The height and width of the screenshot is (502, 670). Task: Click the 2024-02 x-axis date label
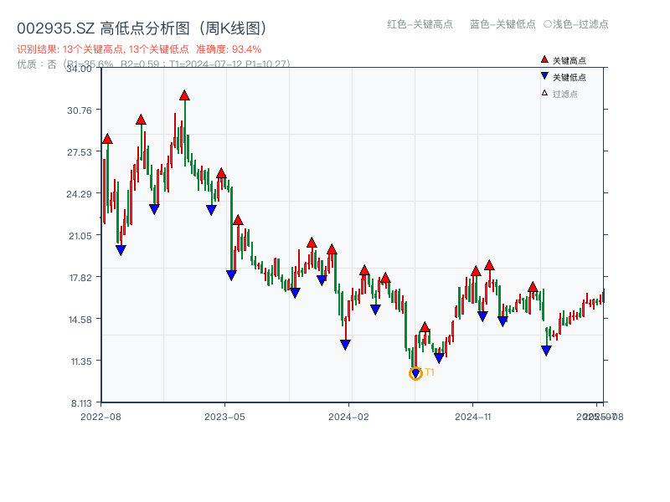coord(348,417)
